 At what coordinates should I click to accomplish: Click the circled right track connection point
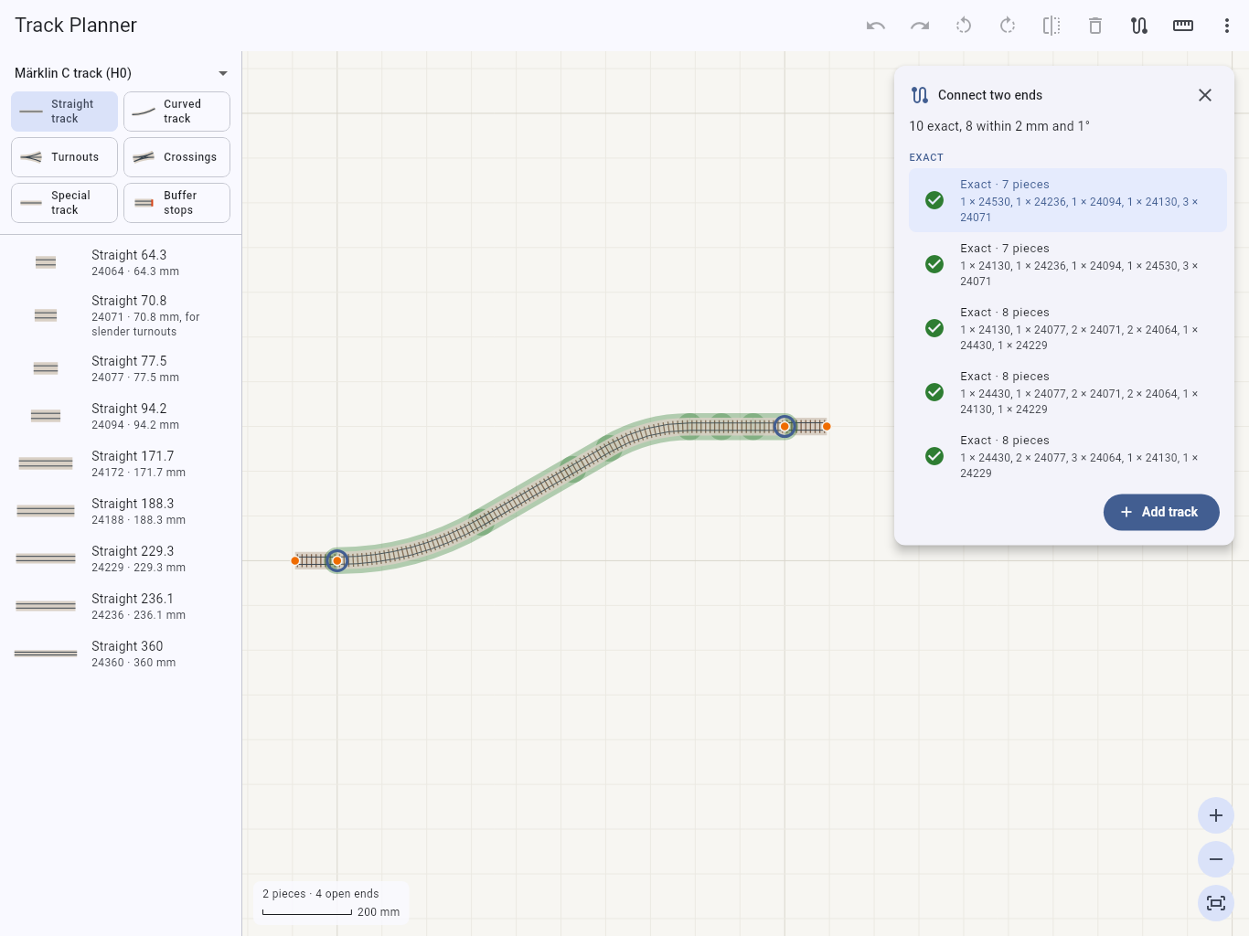785,426
